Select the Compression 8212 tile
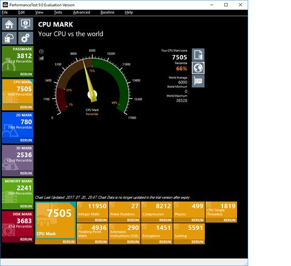This screenshot has height=266, width=291. (x=157, y=210)
